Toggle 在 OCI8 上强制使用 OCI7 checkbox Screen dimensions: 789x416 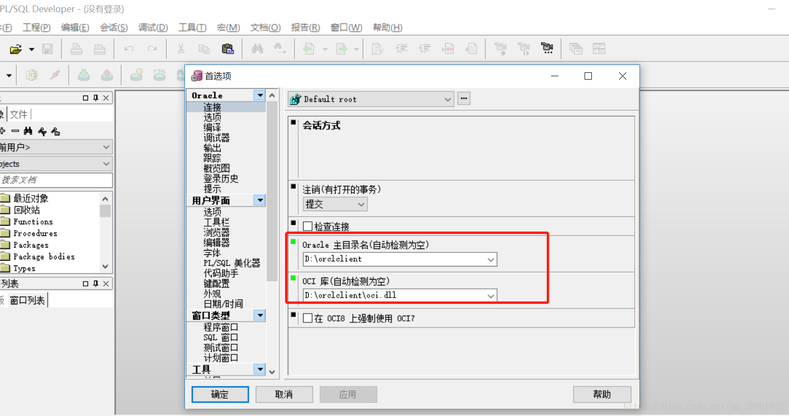click(x=307, y=318)
